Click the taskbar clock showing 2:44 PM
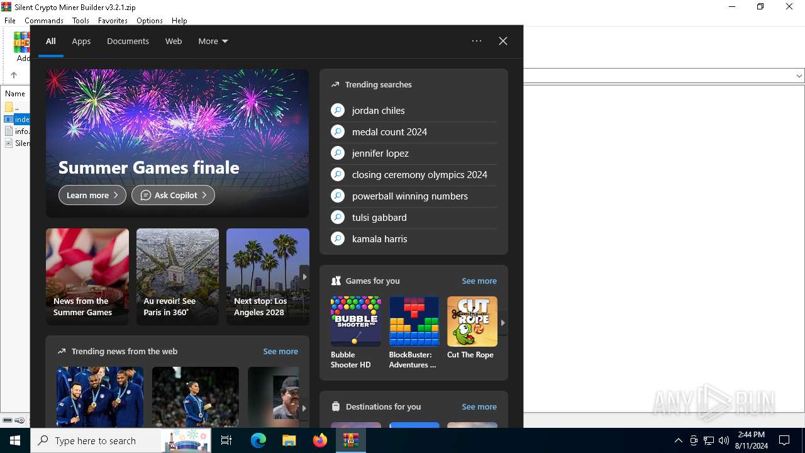805x453 pixels. (751, 440)
